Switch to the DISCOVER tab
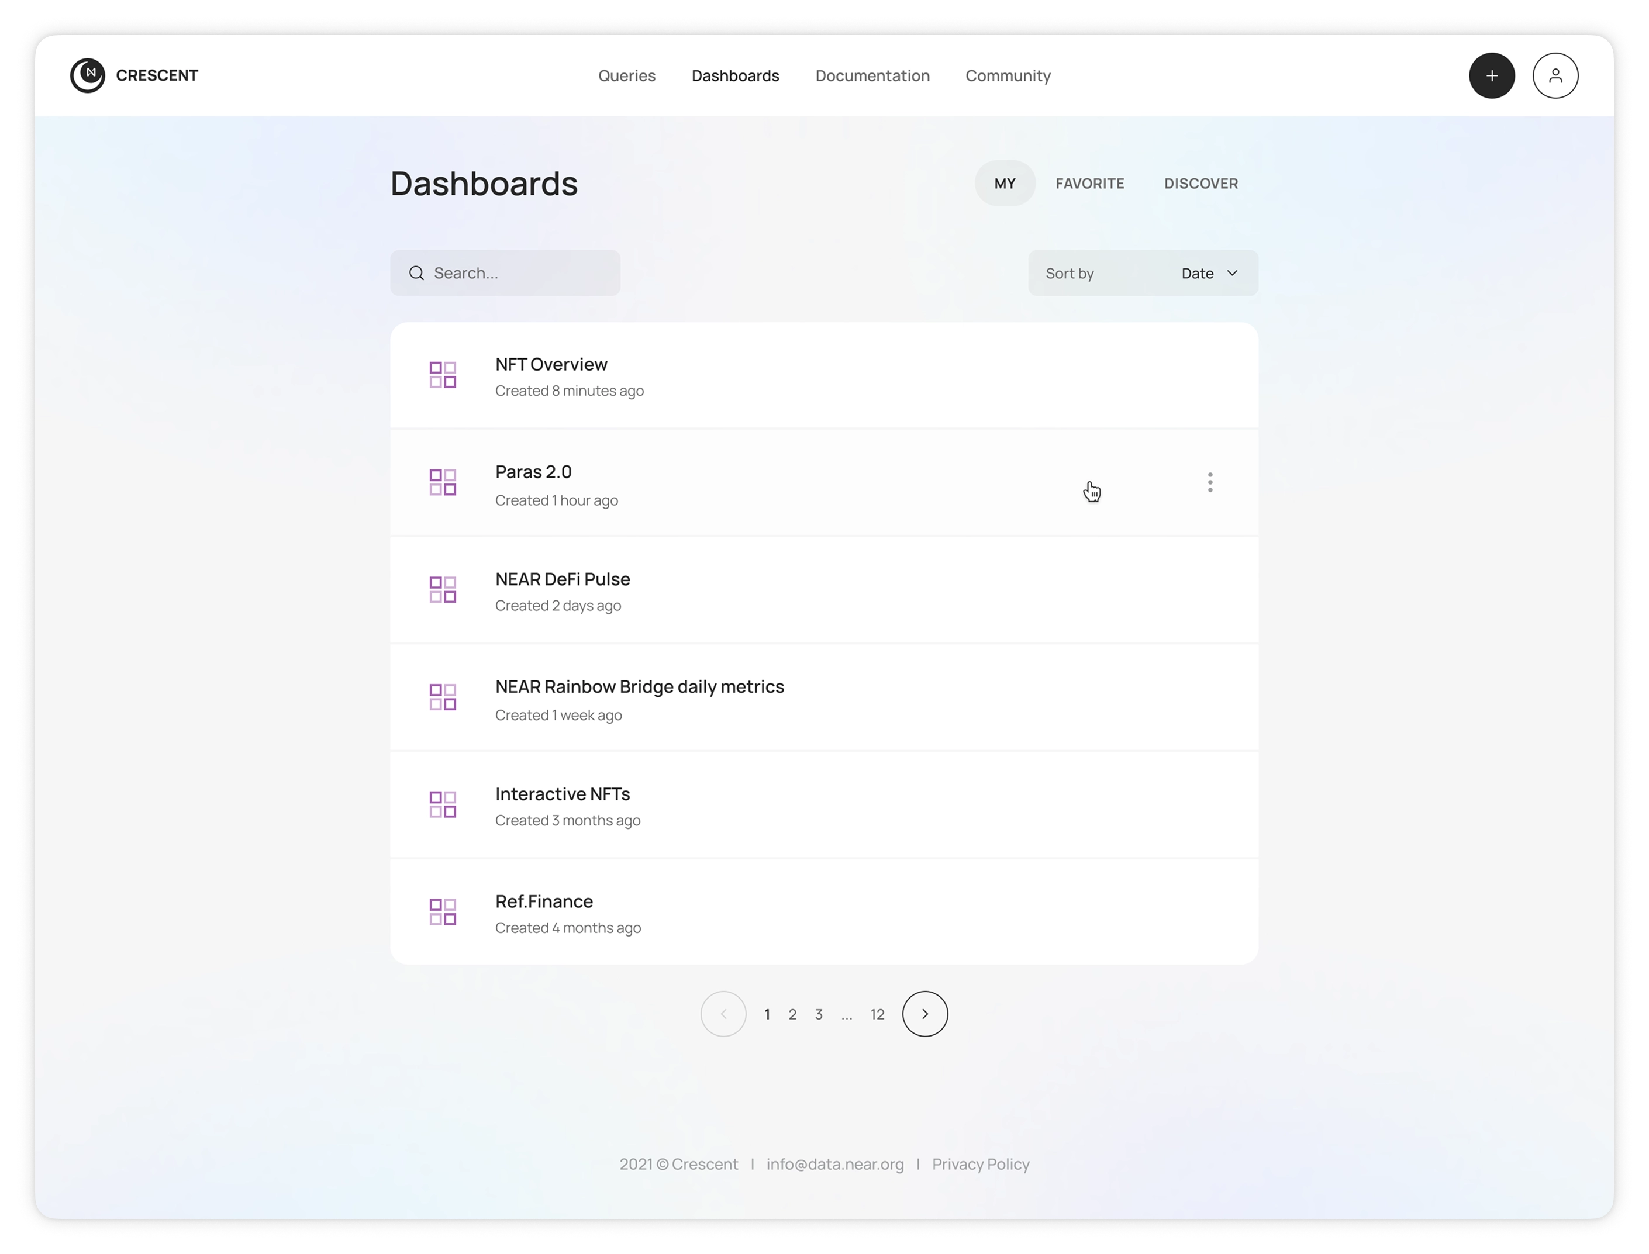 [1200, 183]
